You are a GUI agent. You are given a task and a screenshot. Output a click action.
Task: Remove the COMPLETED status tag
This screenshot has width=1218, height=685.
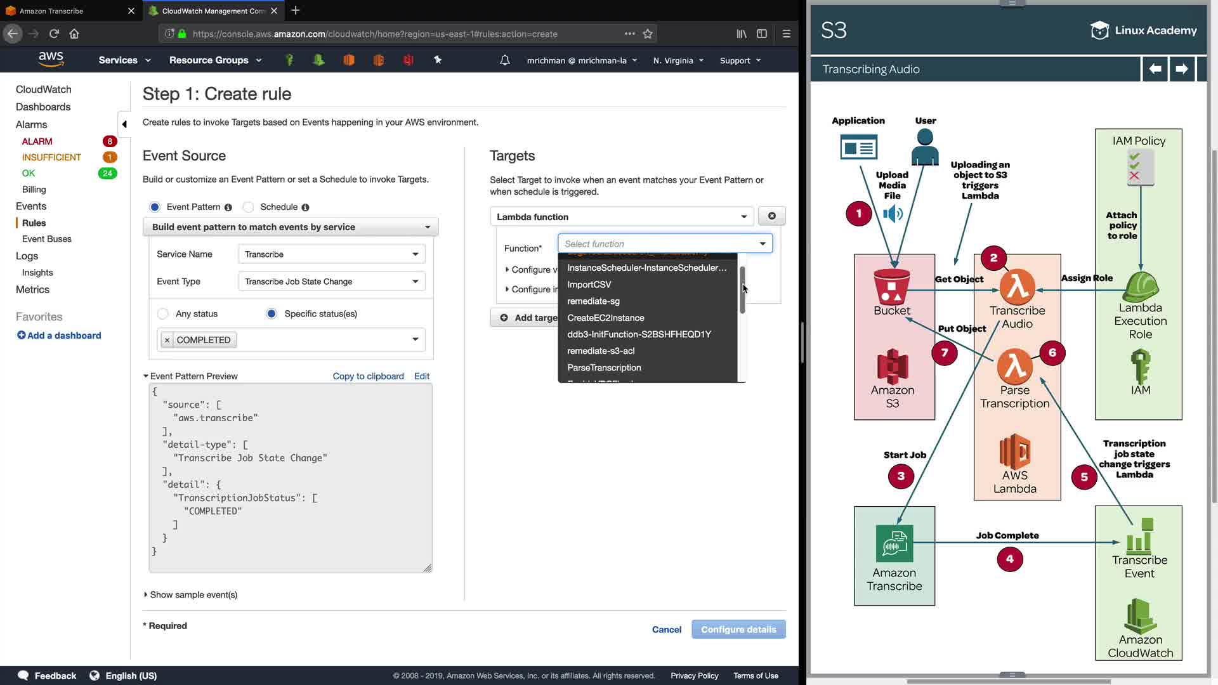pyautogui.click(x=167, y=340)
